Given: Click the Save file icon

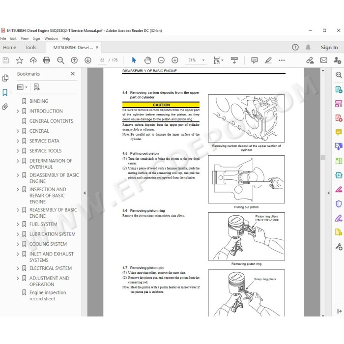Looking at the screenshot, I should (6, 60).
